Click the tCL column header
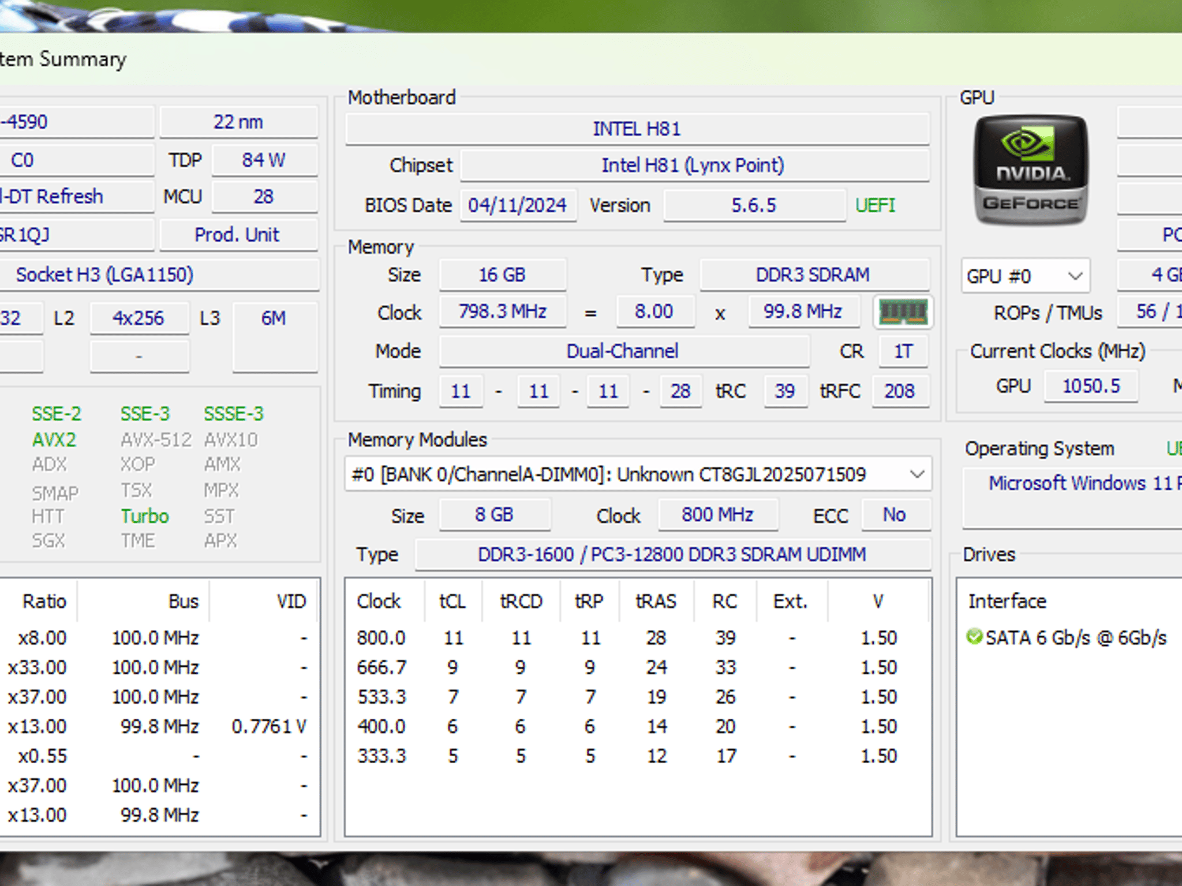The height and width of the screenshot is (886, 1182). 452,601
